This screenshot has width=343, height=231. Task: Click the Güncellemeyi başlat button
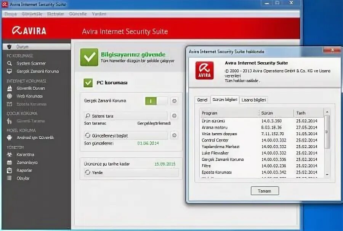point(125,136)
